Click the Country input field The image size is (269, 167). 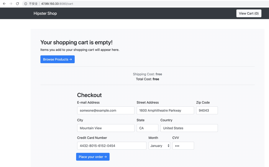[189, 128]
